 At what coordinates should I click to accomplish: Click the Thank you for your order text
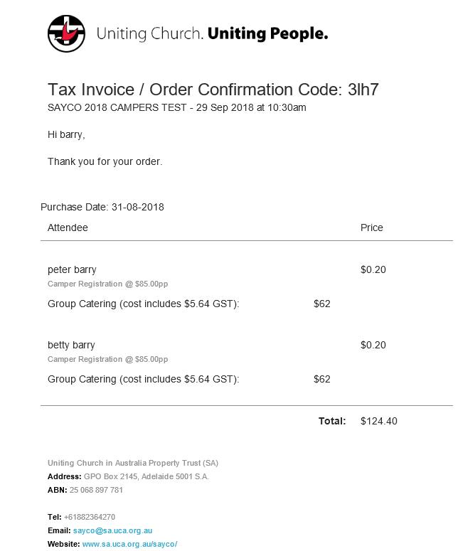click(x=105, y=161)
